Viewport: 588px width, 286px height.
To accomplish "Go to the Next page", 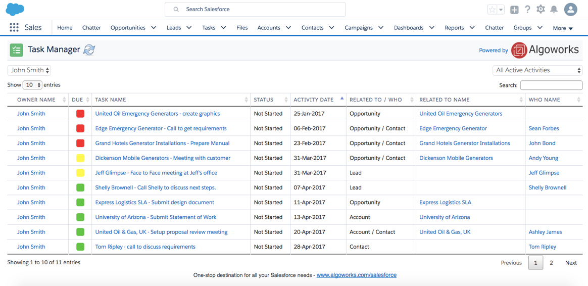I will tap(571, 263).
